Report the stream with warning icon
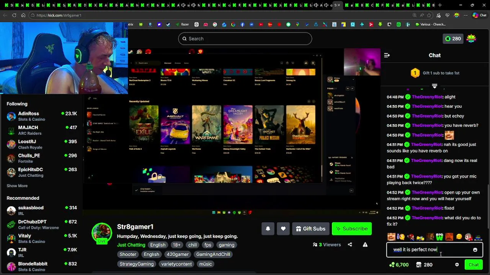The width and height of the screenshot is (490, 275). click(x=365, y=245)
